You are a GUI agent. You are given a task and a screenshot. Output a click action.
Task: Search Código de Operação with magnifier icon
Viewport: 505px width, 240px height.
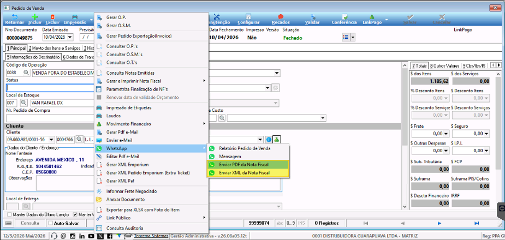coord(26,73)
